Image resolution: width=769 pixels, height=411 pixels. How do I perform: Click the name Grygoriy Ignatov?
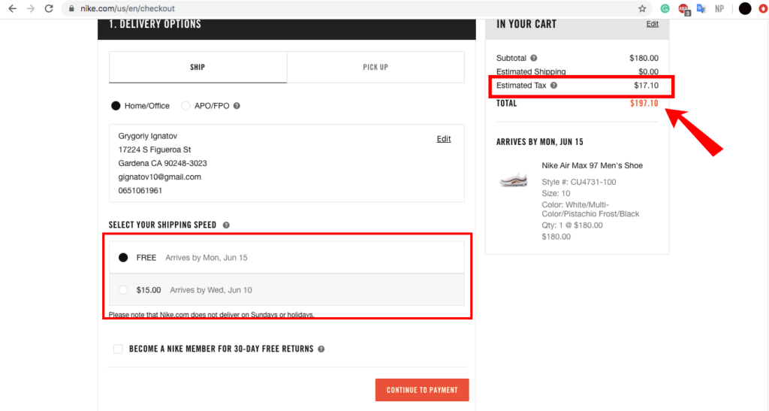(x=148, y=136)
